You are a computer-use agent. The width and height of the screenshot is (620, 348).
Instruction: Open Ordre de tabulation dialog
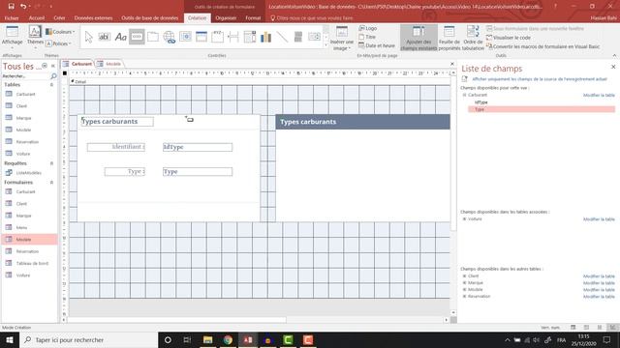click(x=473, y=38)
